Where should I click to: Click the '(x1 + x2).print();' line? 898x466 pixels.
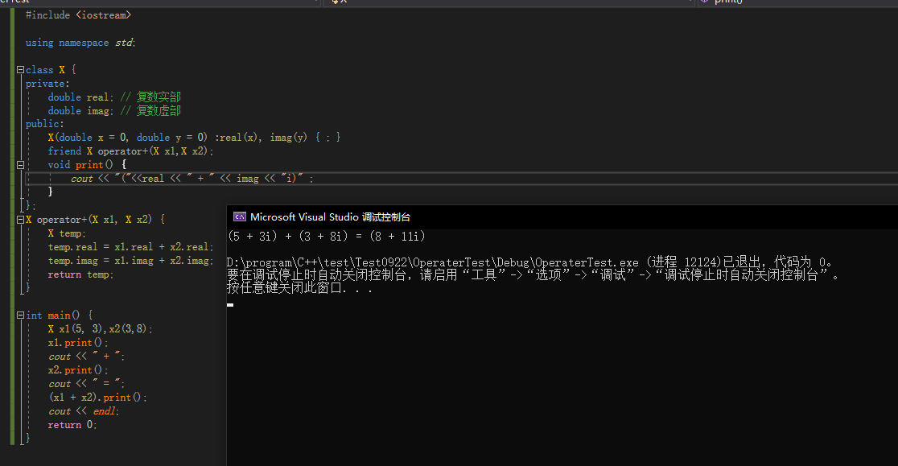tap(97, 398)
